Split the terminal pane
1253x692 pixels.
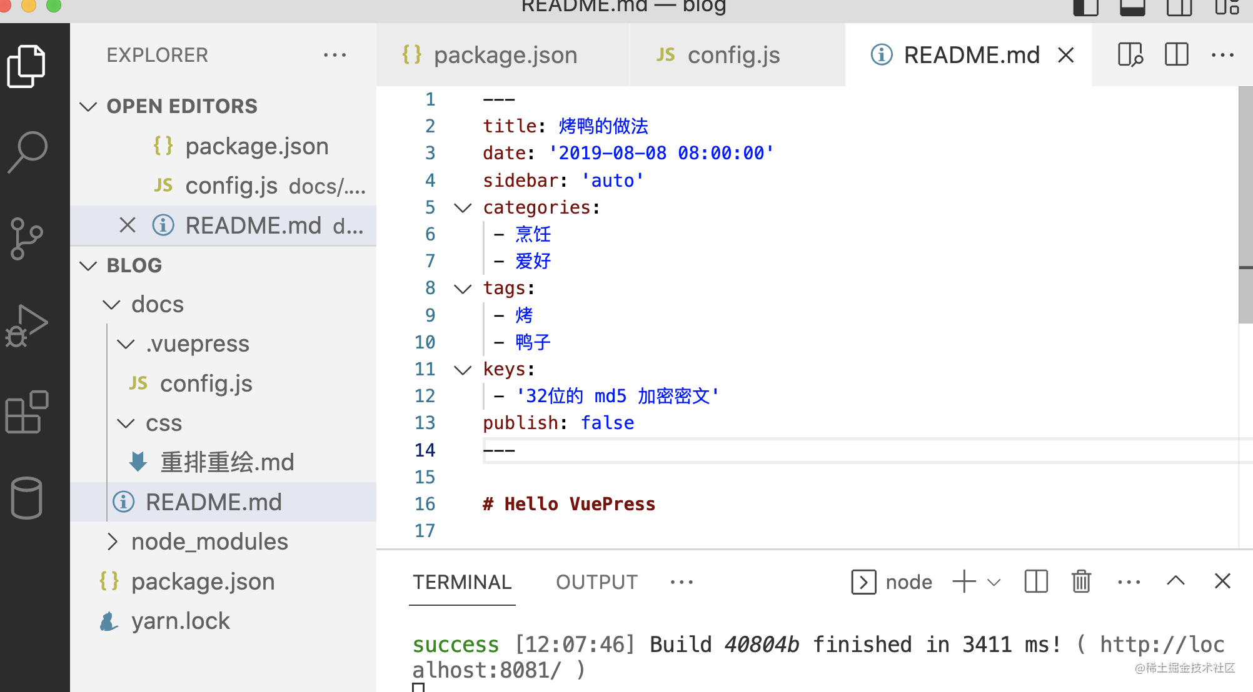(x=1036, y=581)
